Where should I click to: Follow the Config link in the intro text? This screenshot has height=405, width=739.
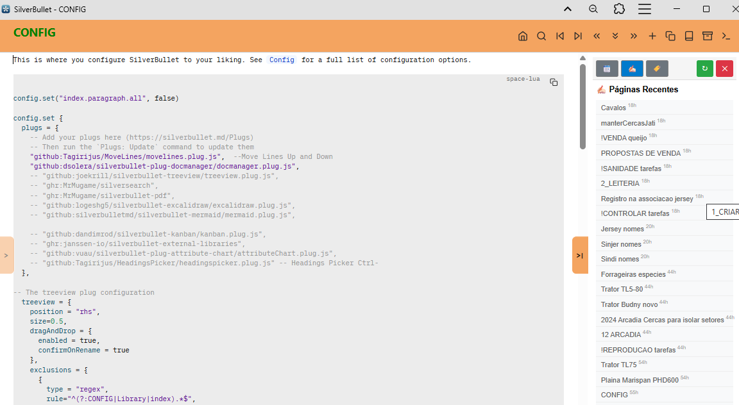pyautogui.click(x=282, y=60)
